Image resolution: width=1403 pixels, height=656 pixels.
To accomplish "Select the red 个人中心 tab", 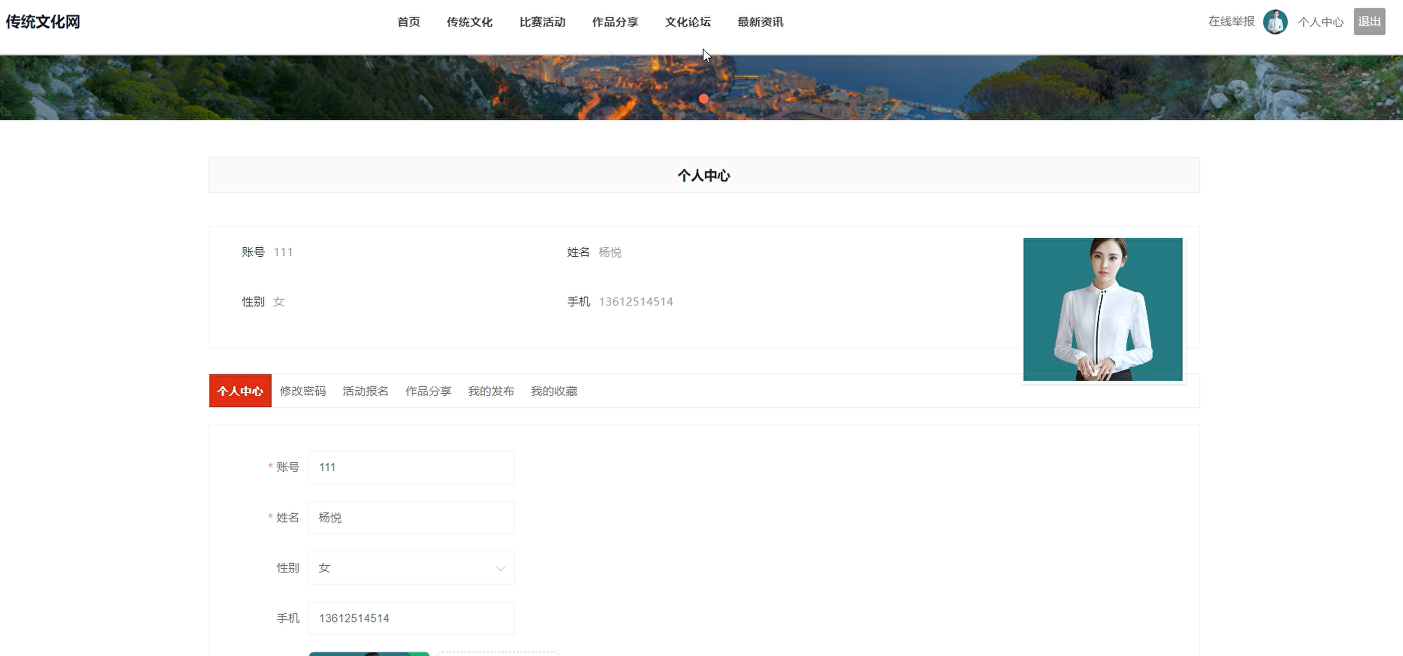I will pyautogui.click(x=240, y=391).
